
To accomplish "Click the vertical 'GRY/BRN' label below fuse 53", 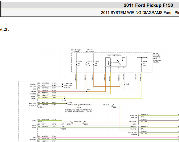I will tap(75, 78).
